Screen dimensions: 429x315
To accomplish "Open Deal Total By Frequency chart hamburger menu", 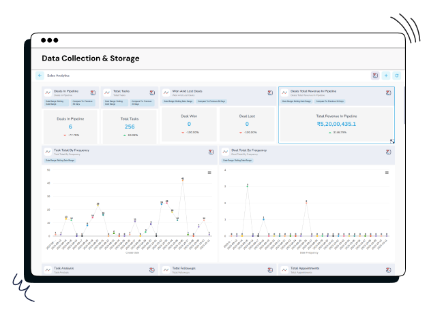I will [x=387, y=173].
